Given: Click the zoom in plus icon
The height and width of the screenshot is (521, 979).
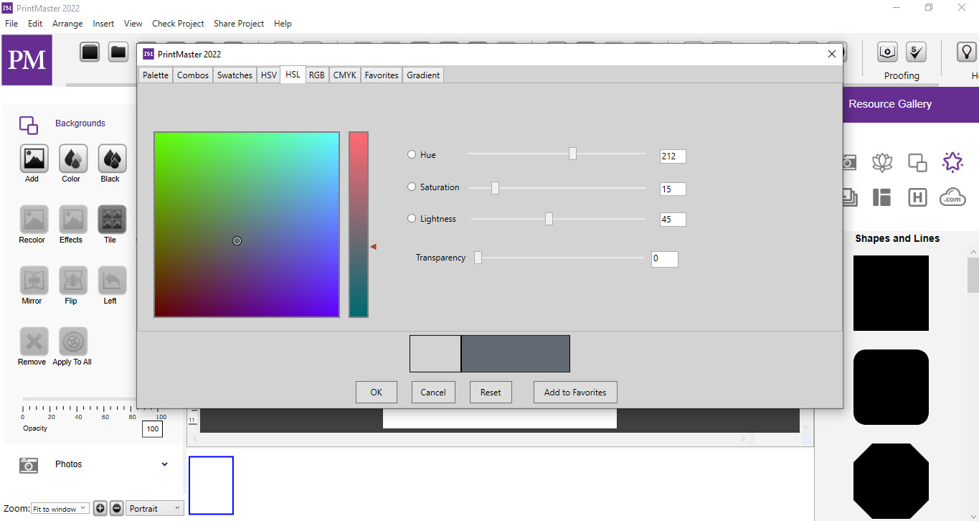Looking at the screenshot, I should [x=100, y=508].
